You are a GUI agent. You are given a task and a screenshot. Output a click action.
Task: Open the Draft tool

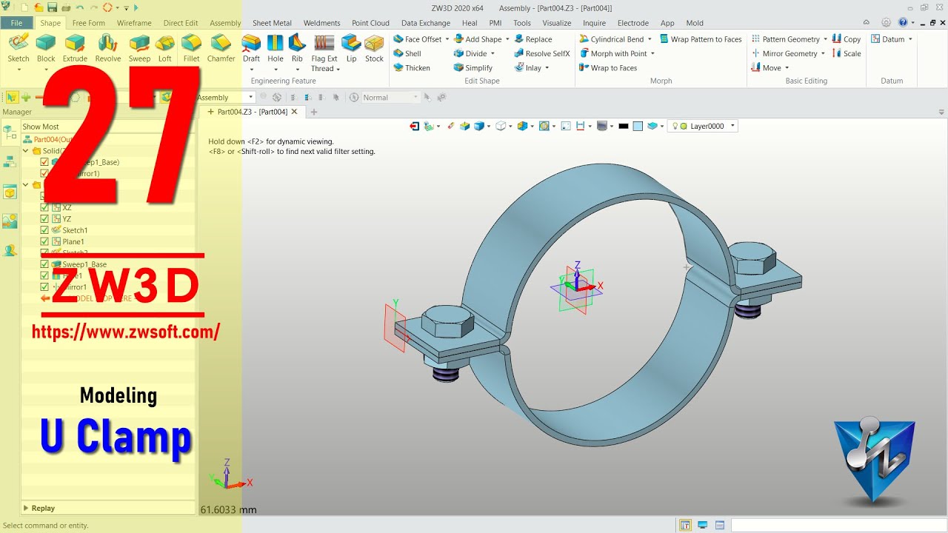tap(251, 48)
